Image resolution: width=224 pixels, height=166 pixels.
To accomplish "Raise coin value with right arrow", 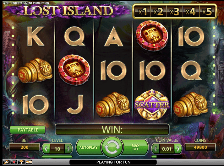I will tap(178, 149).
